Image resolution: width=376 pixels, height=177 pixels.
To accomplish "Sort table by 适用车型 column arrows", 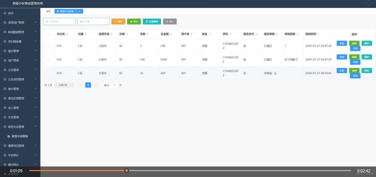I will pyautogui.click(x=111, y=34).
